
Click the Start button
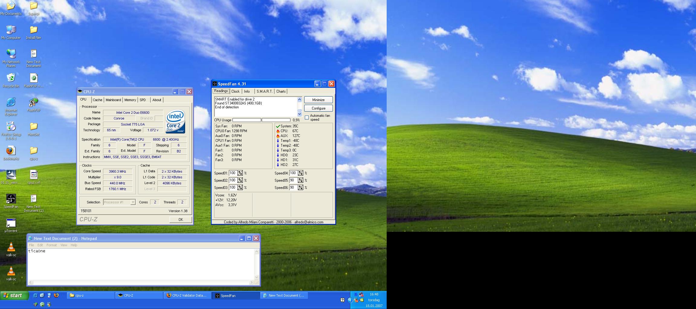[14, 295]
